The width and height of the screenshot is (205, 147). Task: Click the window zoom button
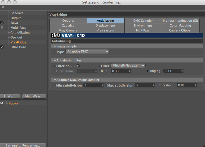click(15, 2)
